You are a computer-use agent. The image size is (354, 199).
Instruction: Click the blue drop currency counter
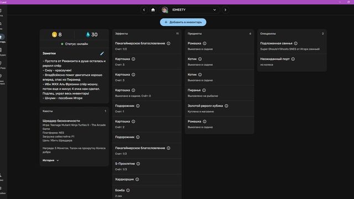click(x=92, y=34)
